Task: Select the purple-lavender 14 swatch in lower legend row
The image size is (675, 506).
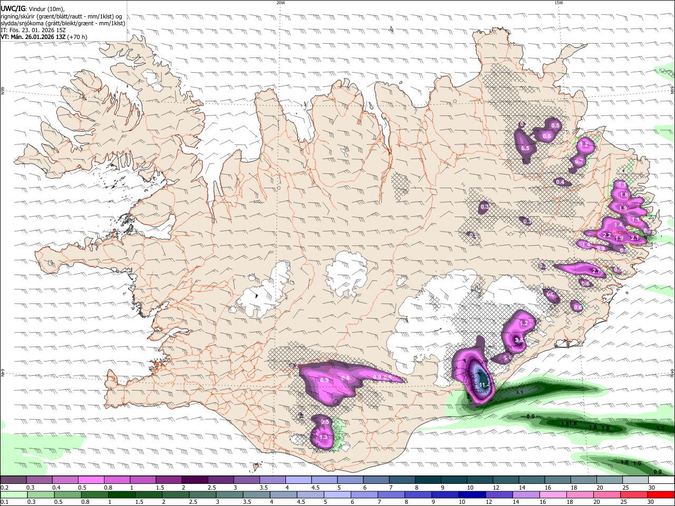Action: [527, 495]
